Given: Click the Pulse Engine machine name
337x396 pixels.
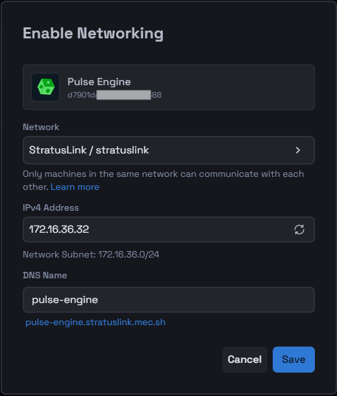Looking at the screenshot, I should (x=99, y=82).
